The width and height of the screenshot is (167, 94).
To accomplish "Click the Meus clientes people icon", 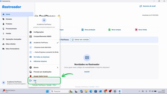I will (3, 44).
